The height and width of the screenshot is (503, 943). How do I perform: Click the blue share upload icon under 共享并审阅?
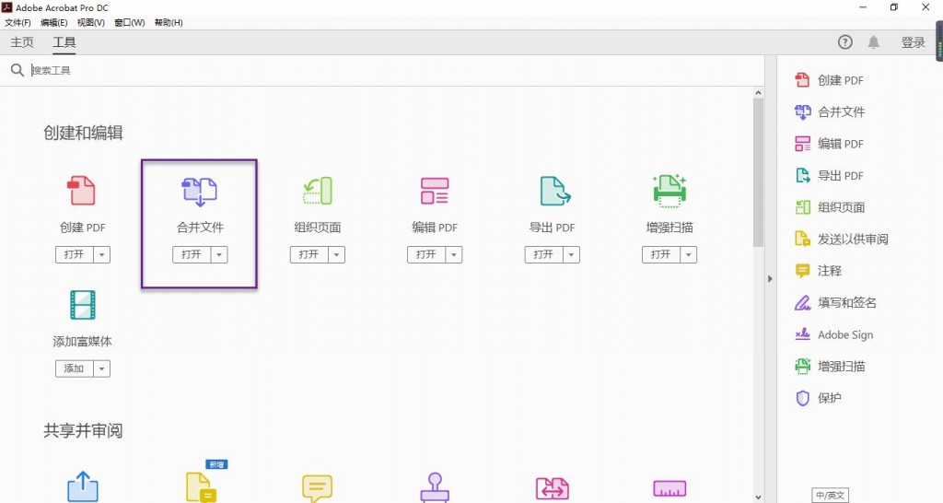click(82, 486)
